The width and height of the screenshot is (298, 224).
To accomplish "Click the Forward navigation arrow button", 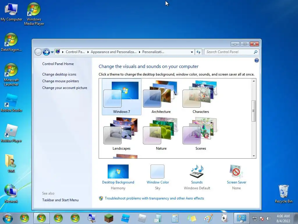I will (x=46, y=52).
